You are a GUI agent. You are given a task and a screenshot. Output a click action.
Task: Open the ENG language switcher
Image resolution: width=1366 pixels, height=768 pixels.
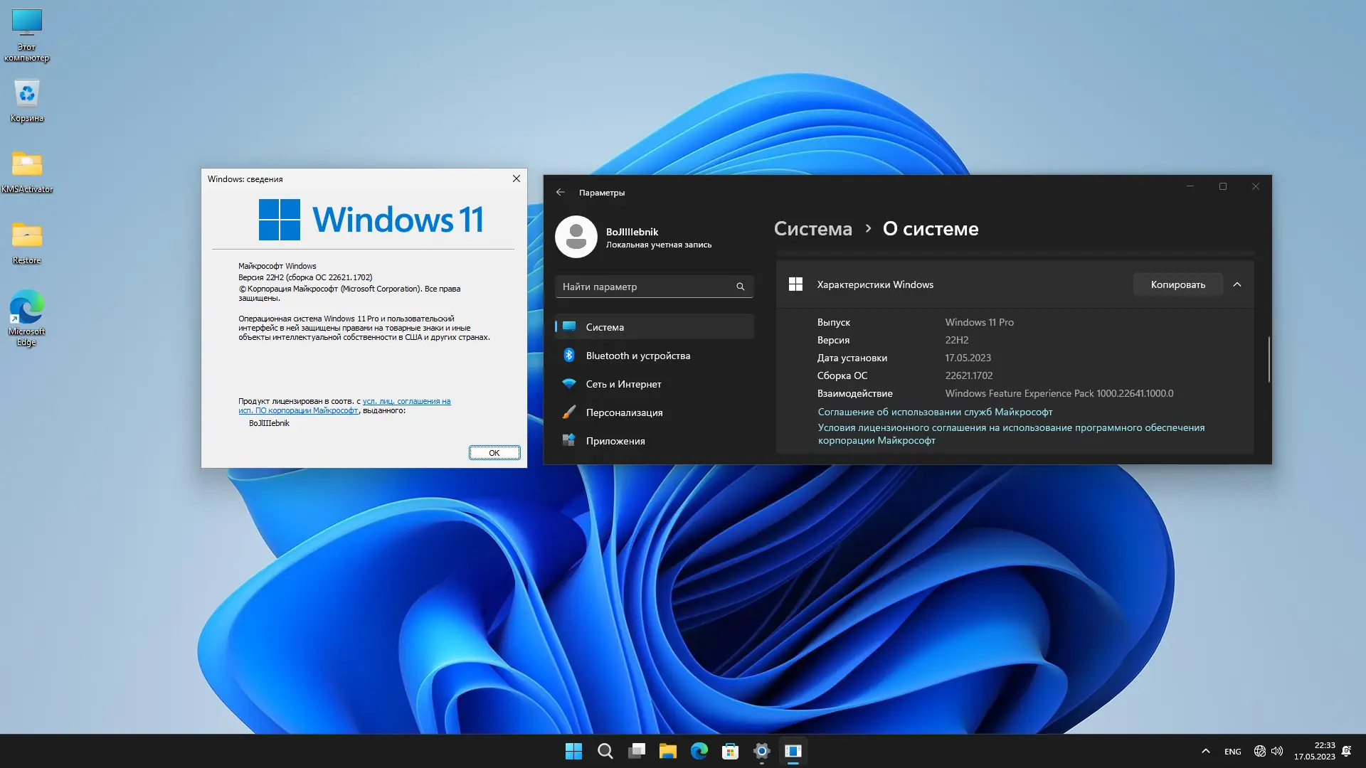1232,752
